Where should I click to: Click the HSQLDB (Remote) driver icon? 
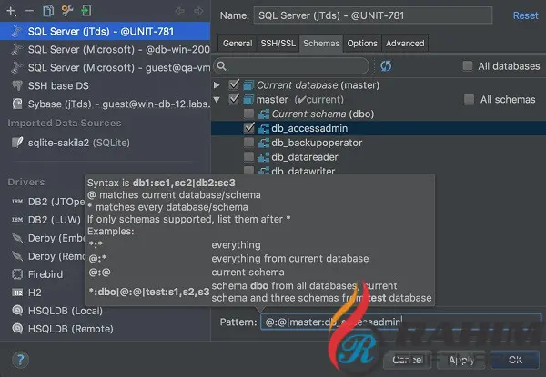point(17,328)
